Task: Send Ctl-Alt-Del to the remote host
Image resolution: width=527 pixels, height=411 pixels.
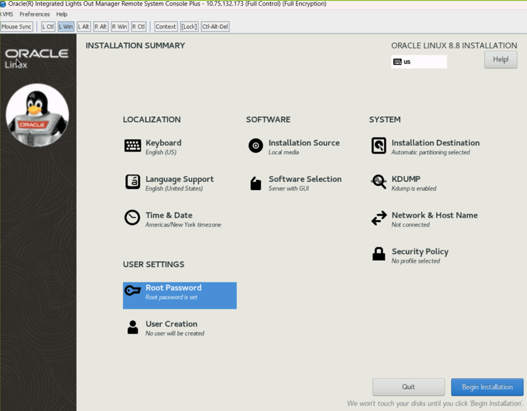Action: click(x=215, y=27)
